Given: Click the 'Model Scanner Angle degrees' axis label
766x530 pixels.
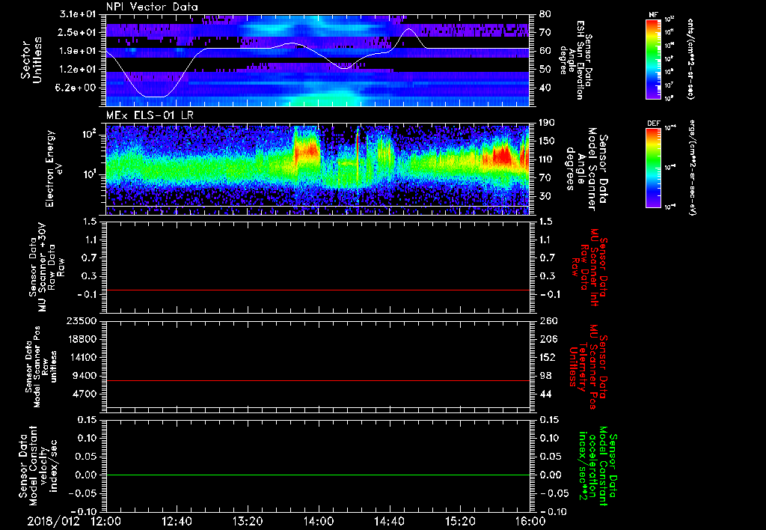Looking at the screenshot, I should (x=586, y=169).
